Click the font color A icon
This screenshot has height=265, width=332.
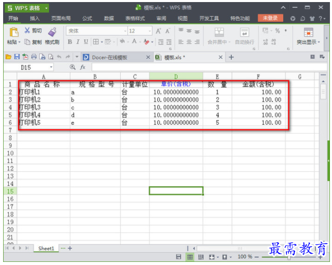pyautogui.click(x=134, y=41)
